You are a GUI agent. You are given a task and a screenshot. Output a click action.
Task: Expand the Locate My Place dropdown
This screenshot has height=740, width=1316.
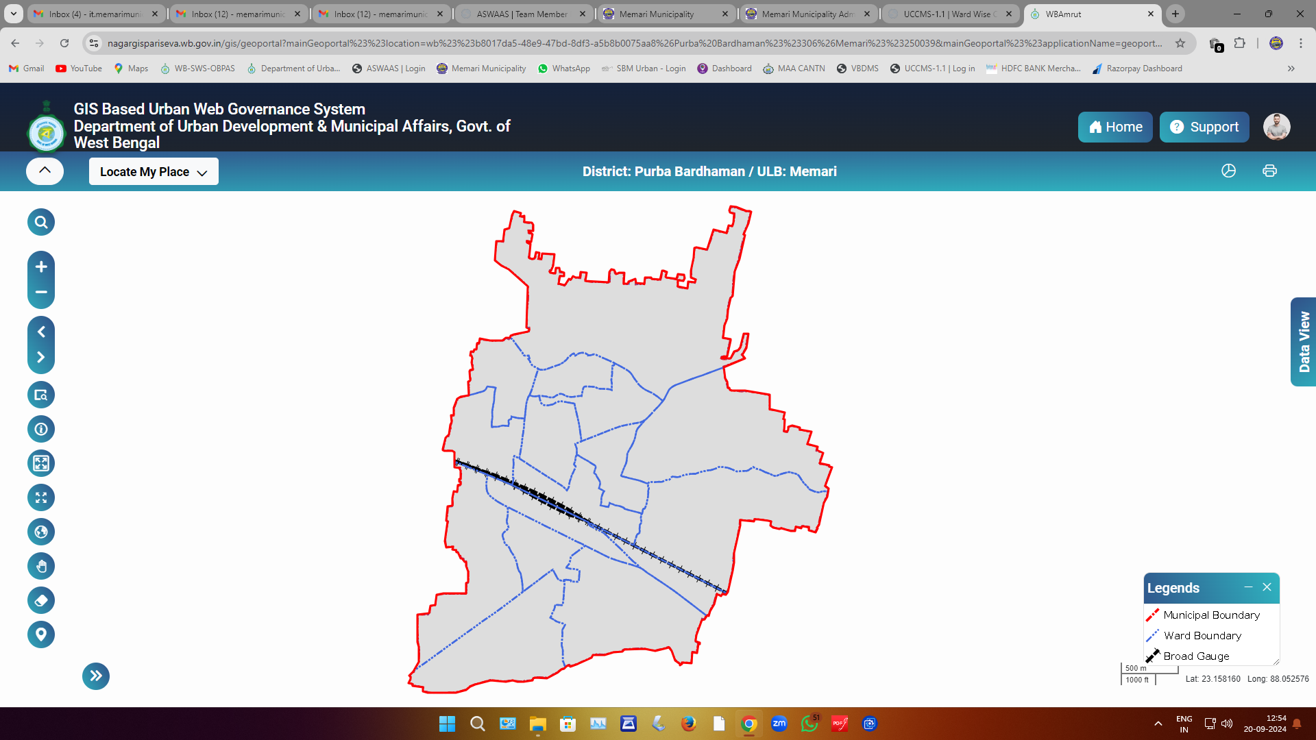tap(154, 172)
